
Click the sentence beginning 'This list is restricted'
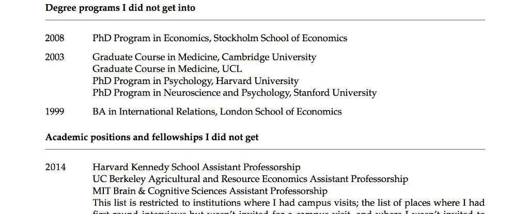(288, 203)
